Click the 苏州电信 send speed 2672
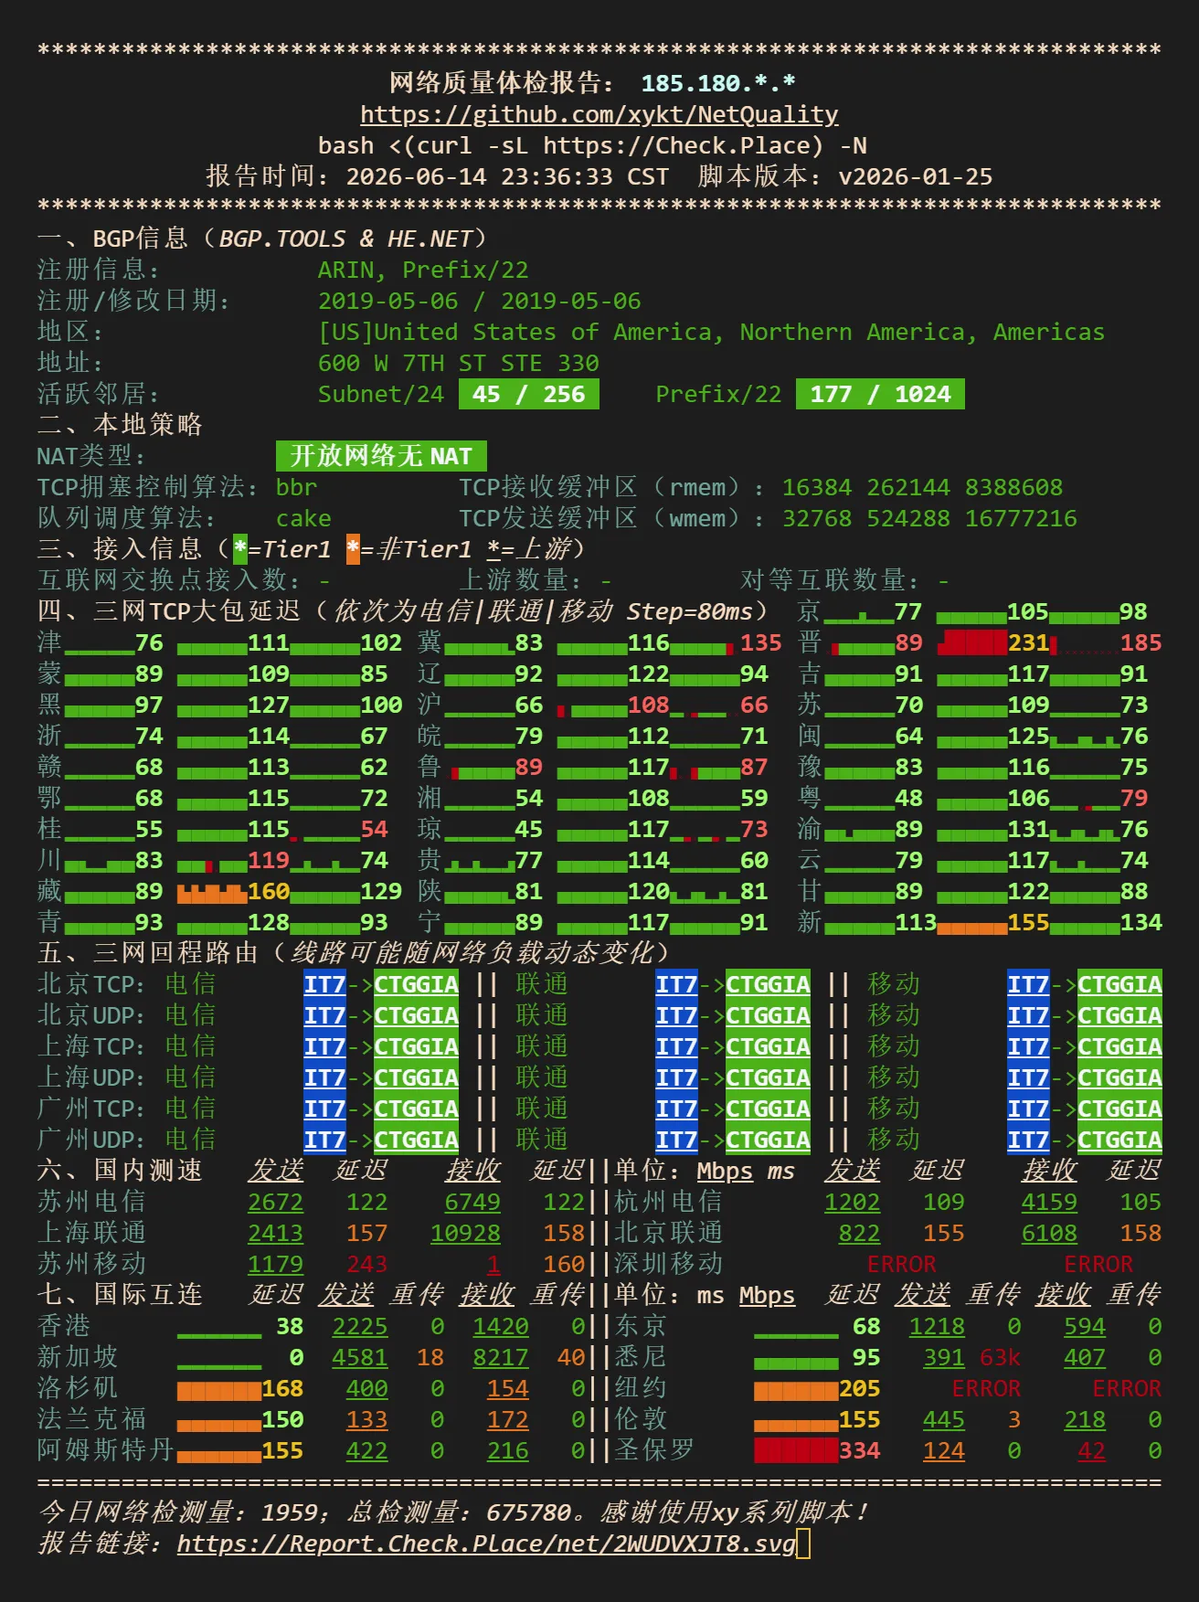This screenshot has width=1199, height=1602. coord(275,1202)
